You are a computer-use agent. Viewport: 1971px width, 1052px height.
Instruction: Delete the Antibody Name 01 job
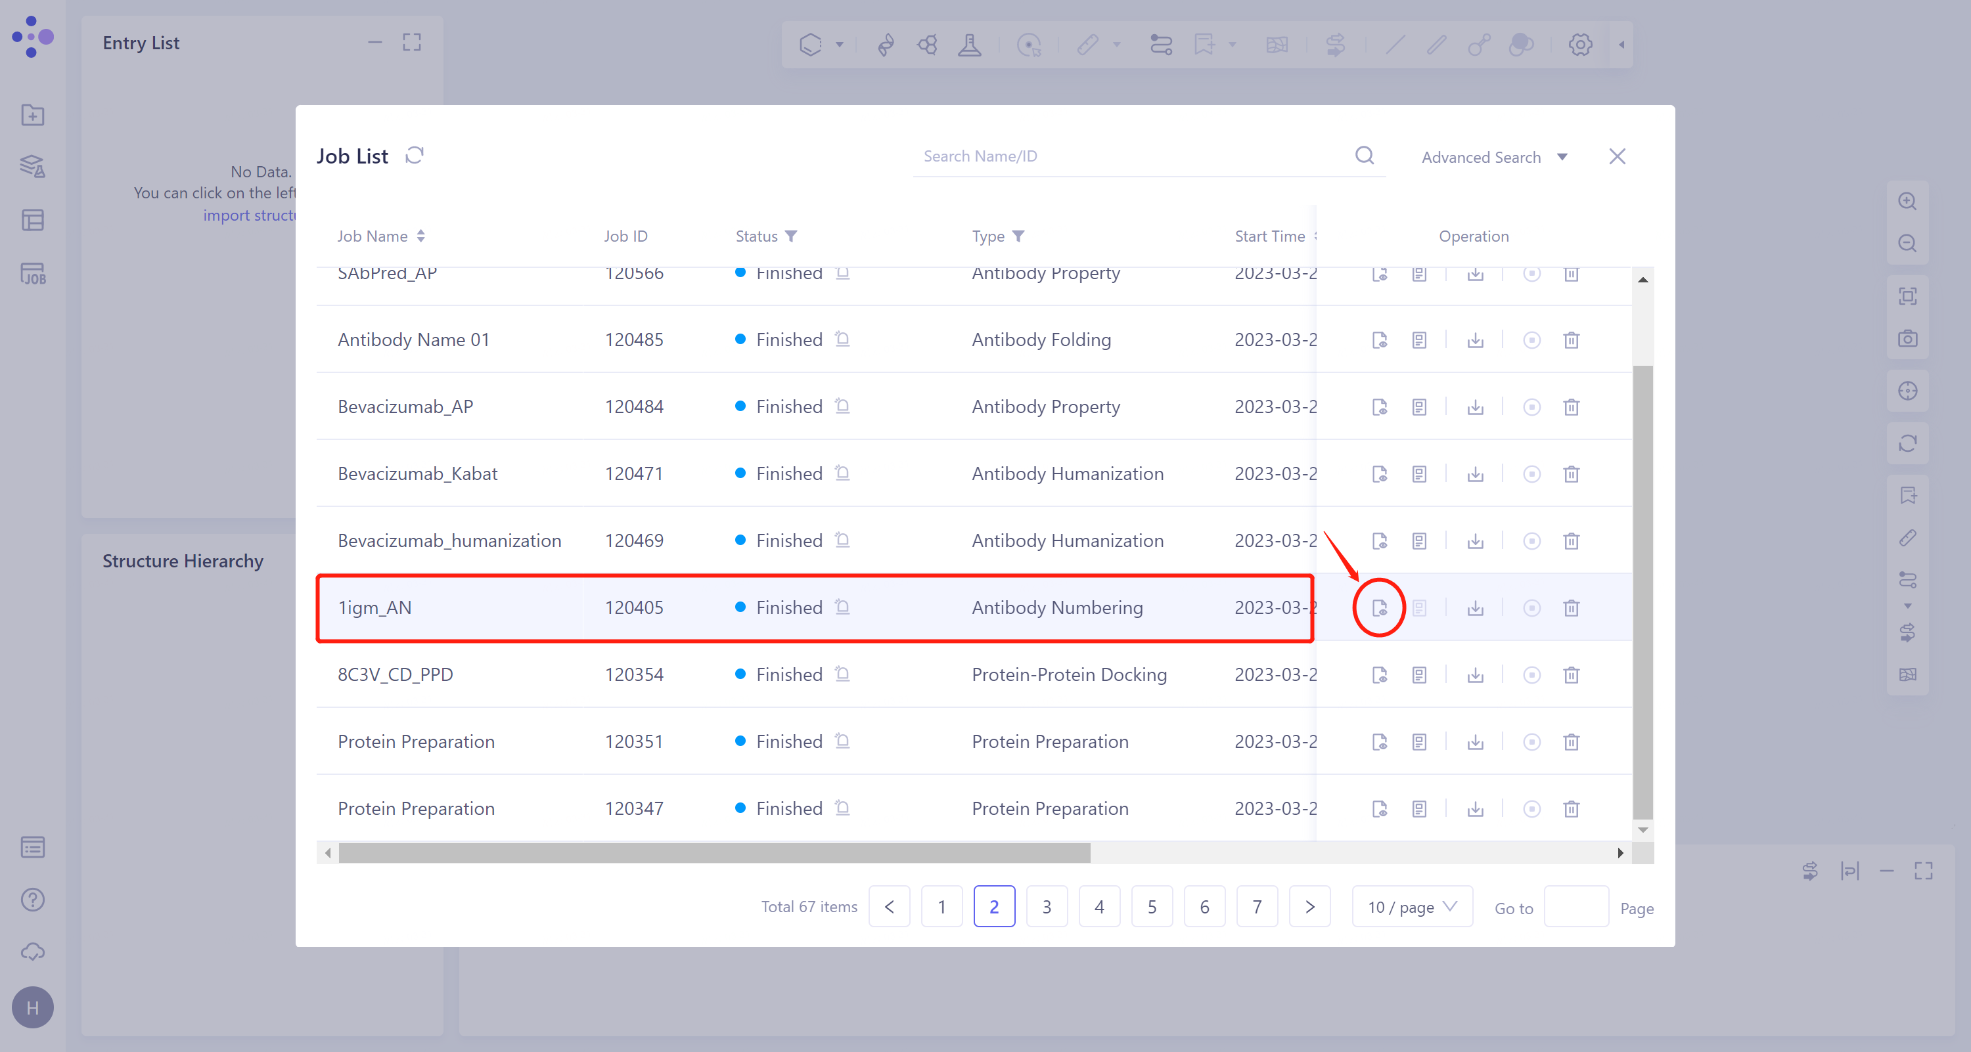click(1571, 340)
